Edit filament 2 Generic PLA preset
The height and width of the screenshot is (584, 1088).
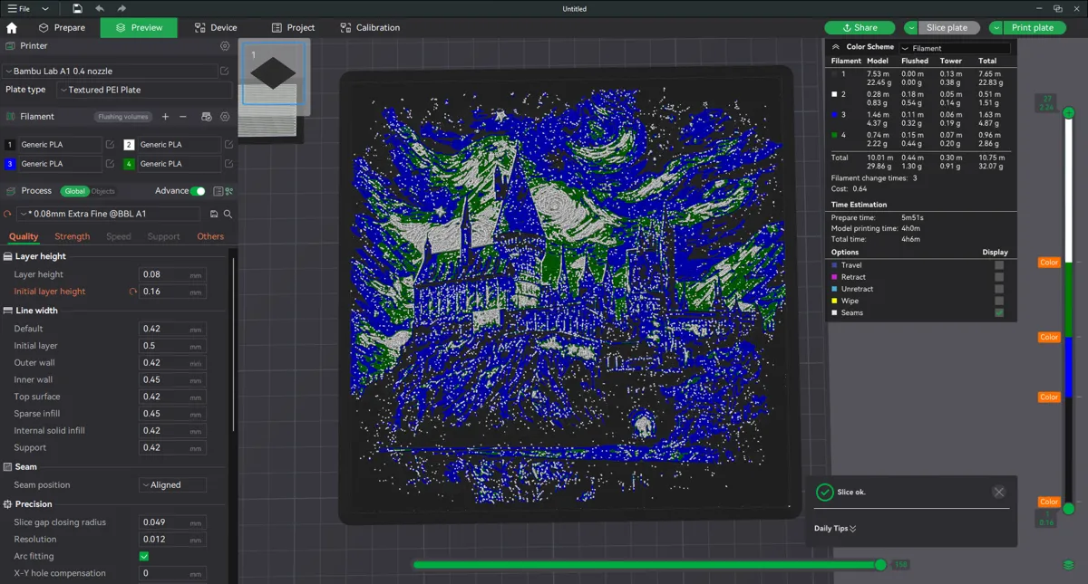tap(228, 145)
